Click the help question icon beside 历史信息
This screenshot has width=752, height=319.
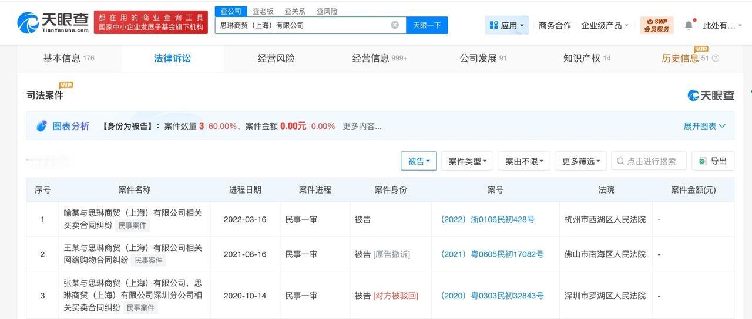tap(715, 58)
